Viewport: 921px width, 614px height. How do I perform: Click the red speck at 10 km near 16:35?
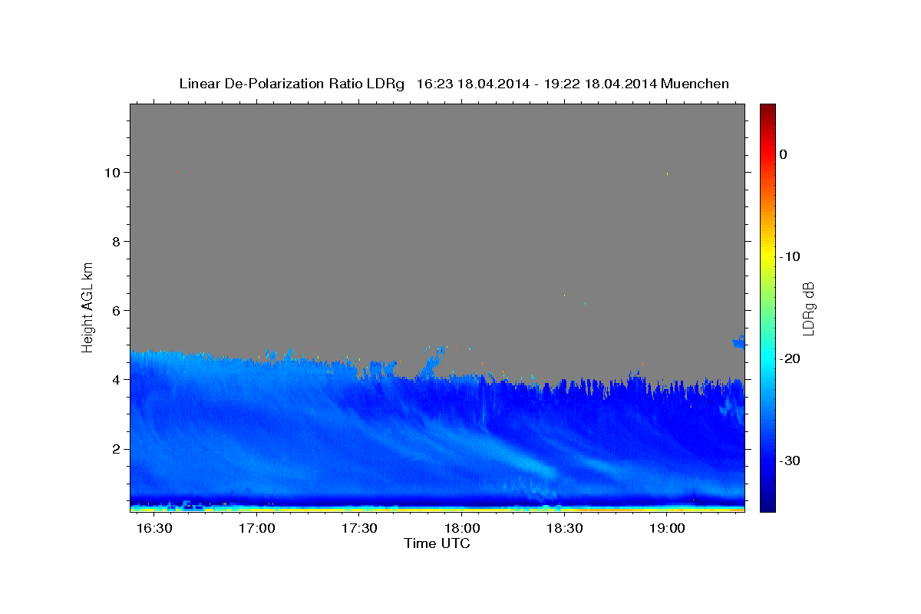click(x=178, y=172)
